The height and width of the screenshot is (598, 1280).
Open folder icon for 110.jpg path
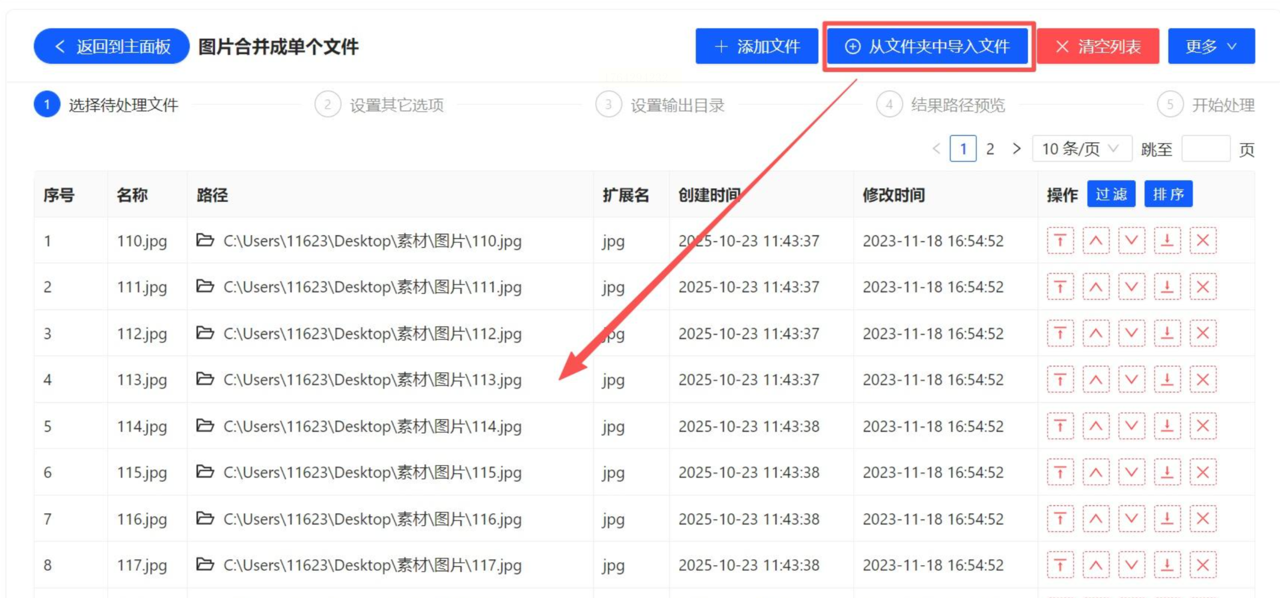[x=205, y=240]
